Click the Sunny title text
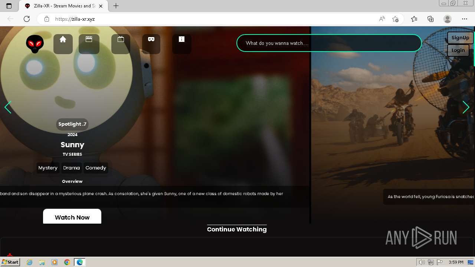This screenshot has width=475, height=267. 72,145
